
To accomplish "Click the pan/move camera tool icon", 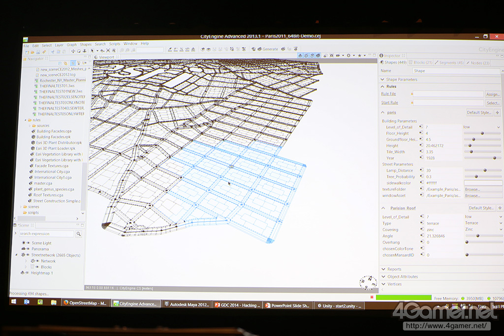I will [73, 51].
